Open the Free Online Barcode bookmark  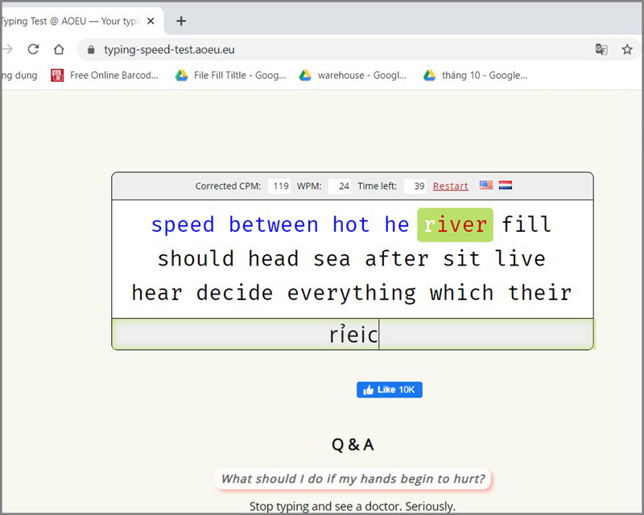coord(105,75)
